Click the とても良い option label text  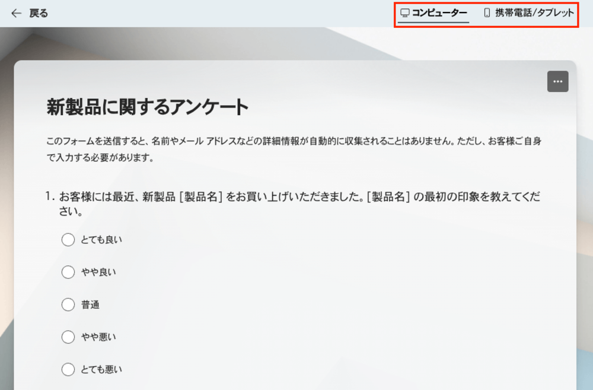101,240
